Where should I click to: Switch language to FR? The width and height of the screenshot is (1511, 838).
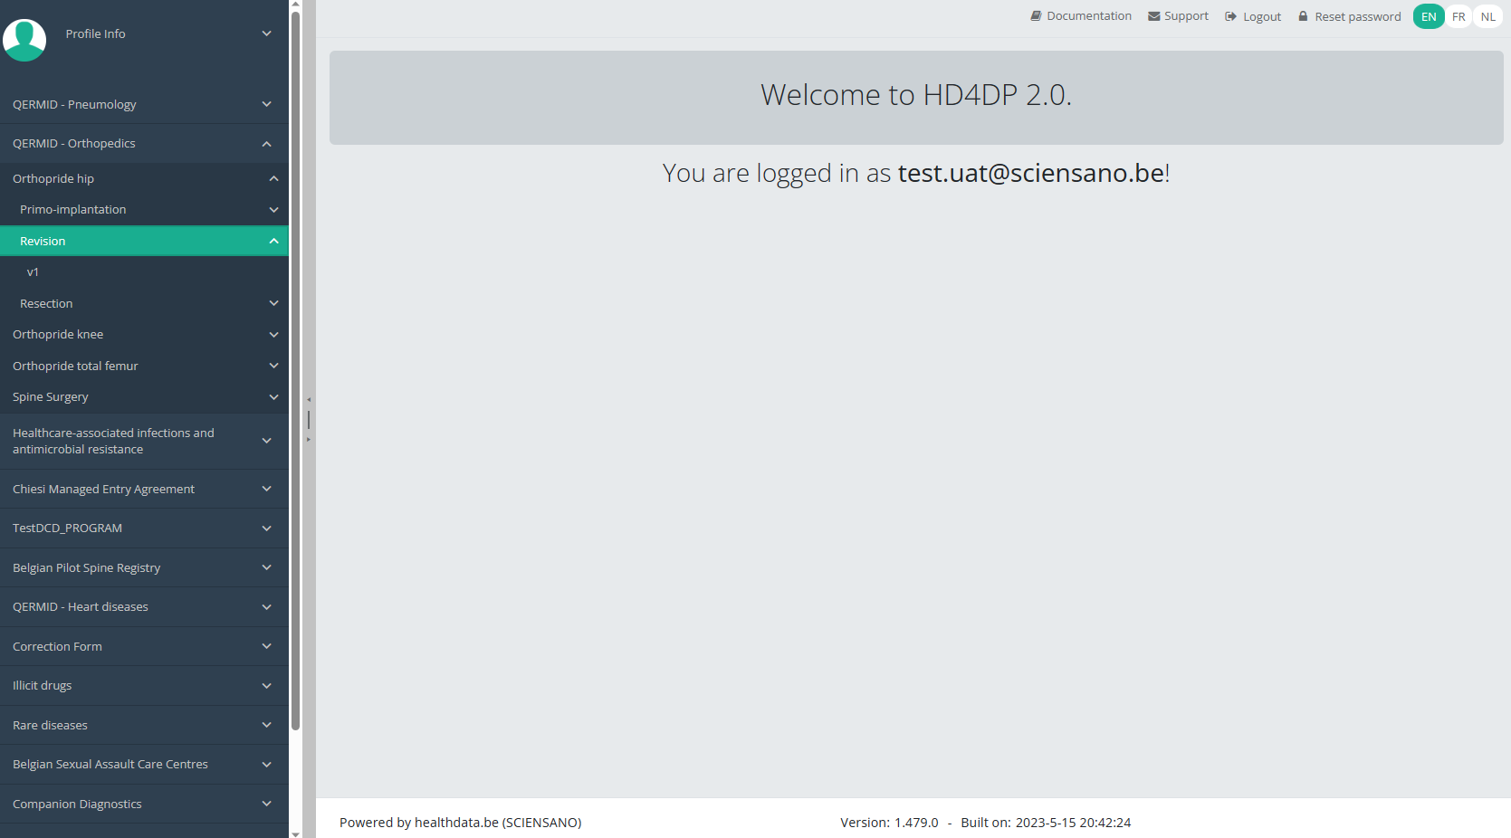point(1458,16)
